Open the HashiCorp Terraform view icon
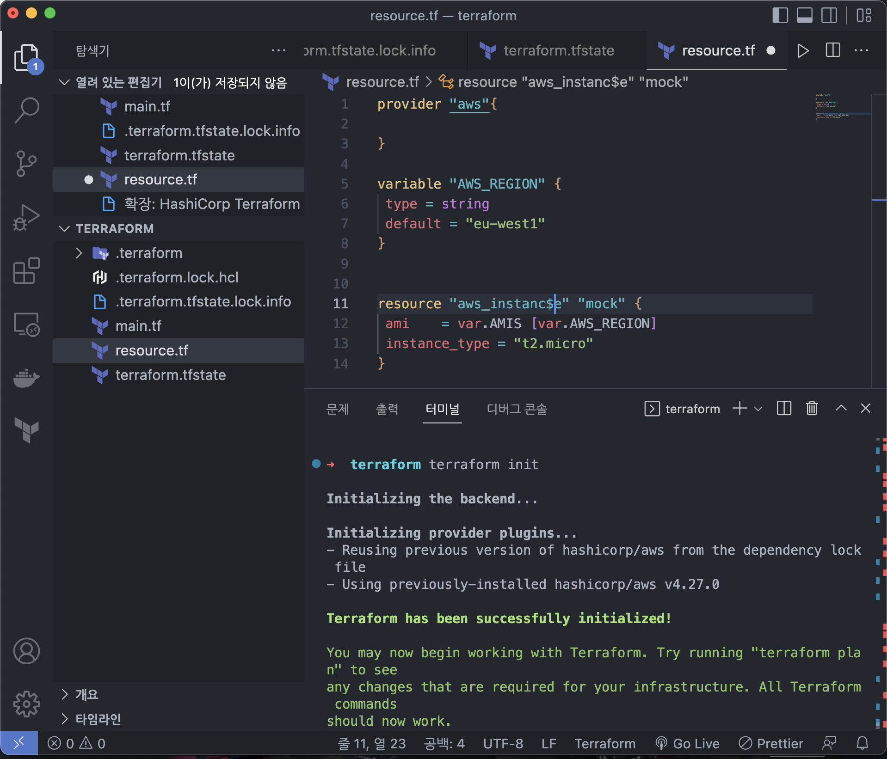This screenshot has width=887, height=759. click(x=27, y=431)
